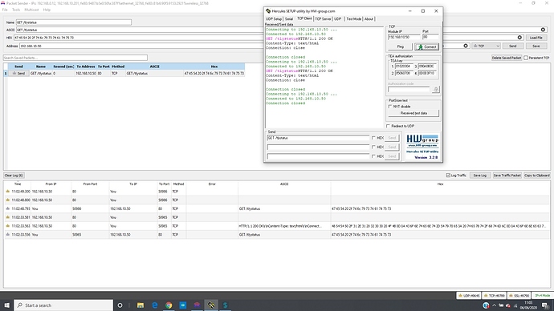Click Delete Saved Packet button
Image resolution: width=554 pixels, height=311 pixels.
coord(507,58)
